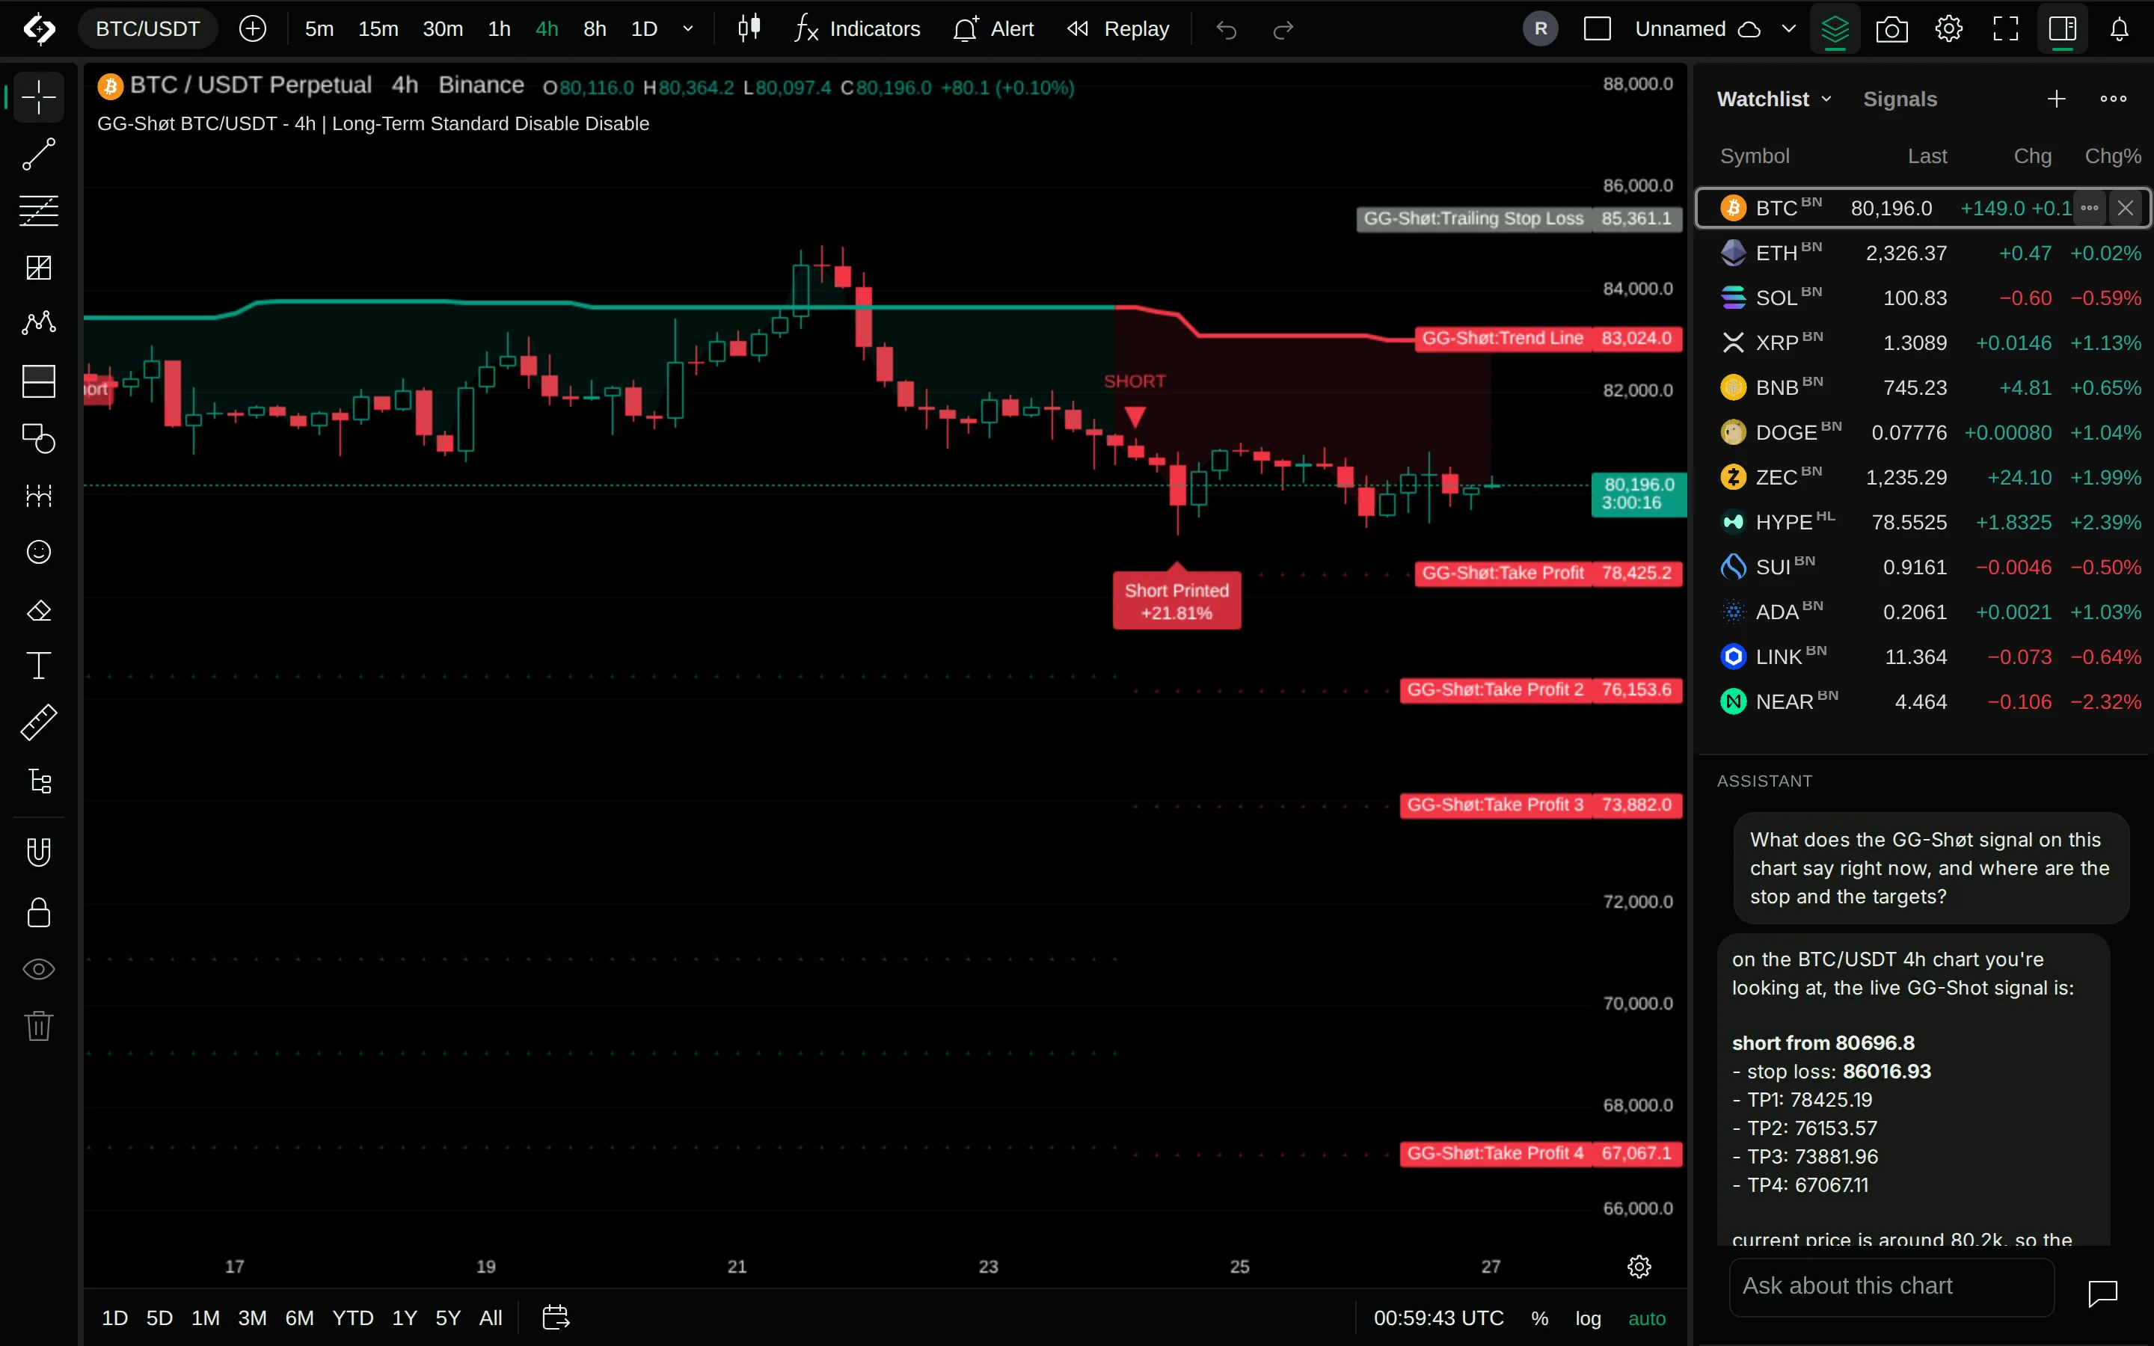Click the Alert button
Image resolution: width=2154 pixels, height=1346 pixels.
(993, 29)
